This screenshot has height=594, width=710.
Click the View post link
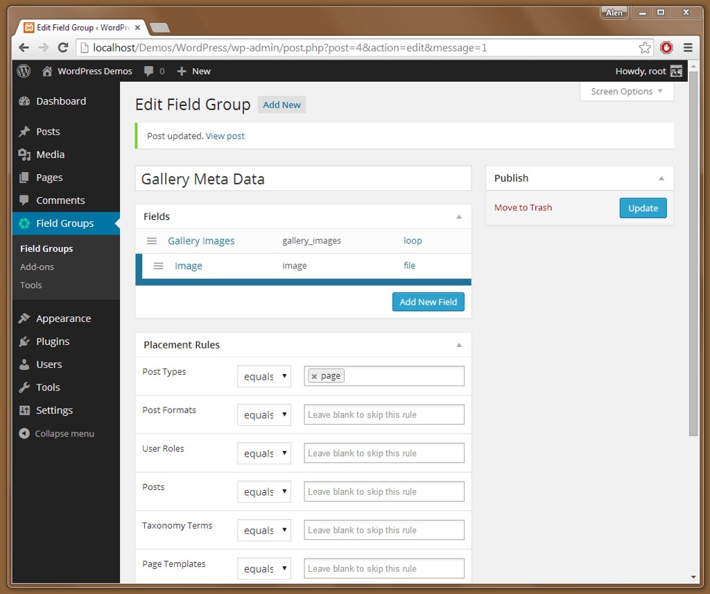[225, 136]
